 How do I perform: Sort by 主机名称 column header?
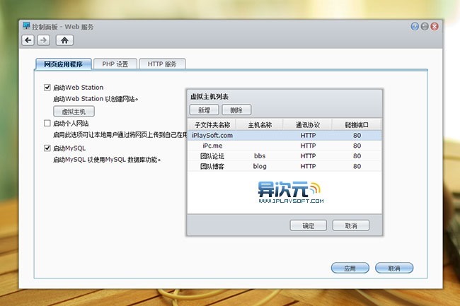click(260, 125)
